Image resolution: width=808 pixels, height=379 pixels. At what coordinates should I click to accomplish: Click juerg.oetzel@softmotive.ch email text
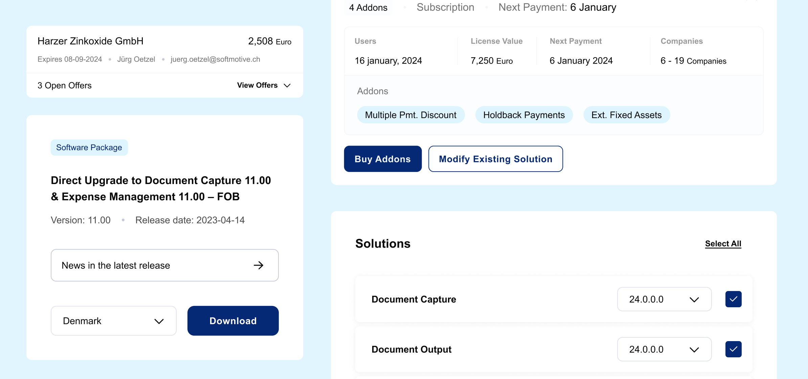pyautogui.click(x=215, y=59)
